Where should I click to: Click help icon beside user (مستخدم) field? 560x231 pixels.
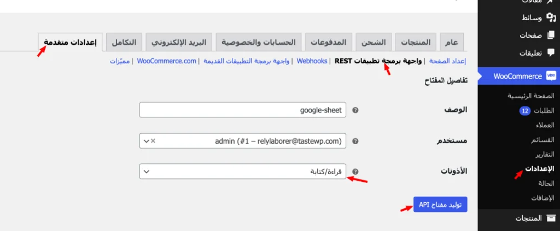point(355,141)
